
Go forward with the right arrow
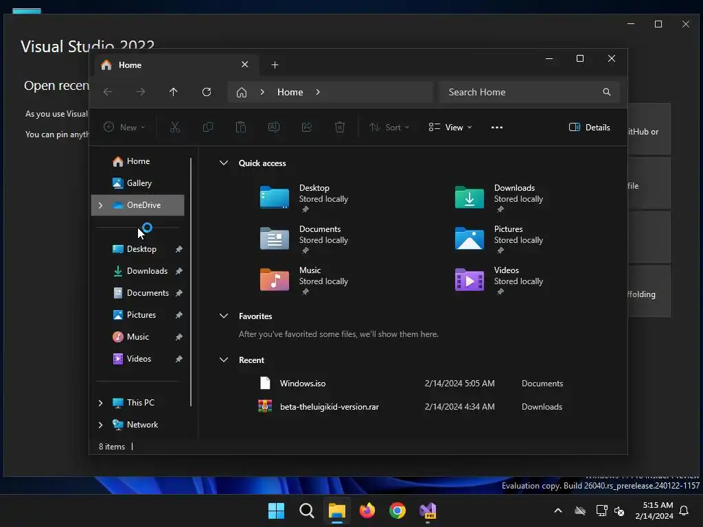point(141,92)
